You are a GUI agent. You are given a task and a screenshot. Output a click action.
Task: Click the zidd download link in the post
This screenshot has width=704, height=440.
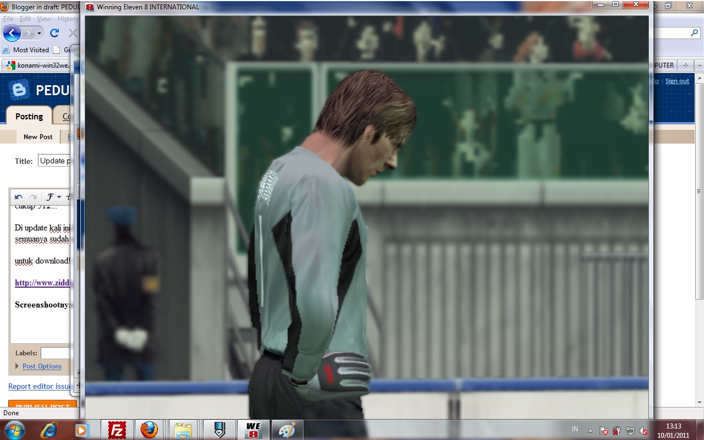42,283
